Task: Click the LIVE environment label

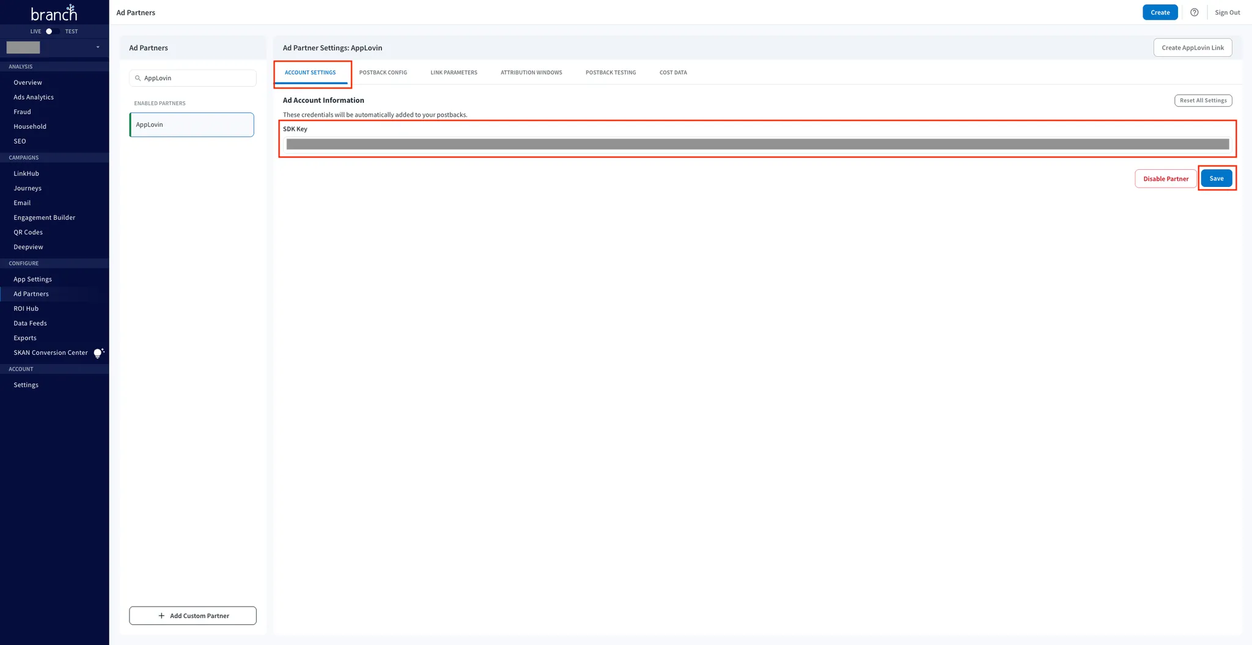Action: pyautogui.click(x=36, y=31)
